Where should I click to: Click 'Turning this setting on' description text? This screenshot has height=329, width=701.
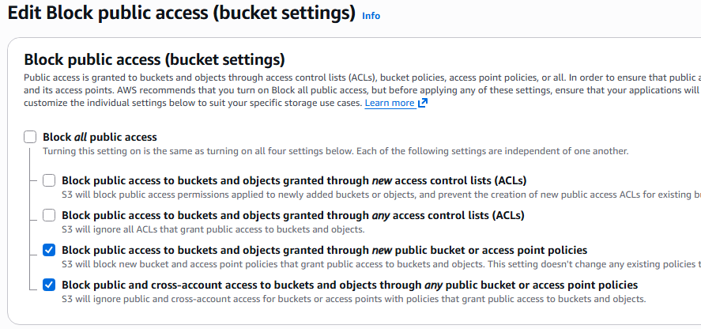pos(336,151)
